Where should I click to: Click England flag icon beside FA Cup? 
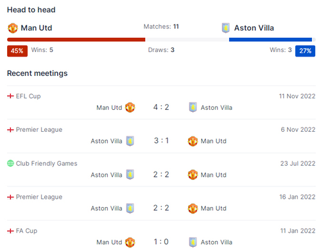pos(10,231)
